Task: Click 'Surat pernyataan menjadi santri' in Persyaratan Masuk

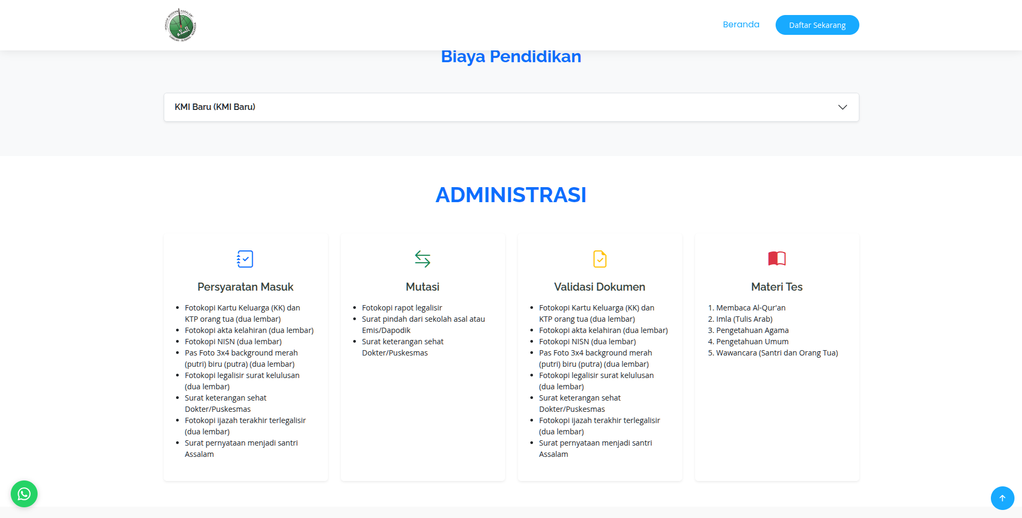Action: pos(241,448)
